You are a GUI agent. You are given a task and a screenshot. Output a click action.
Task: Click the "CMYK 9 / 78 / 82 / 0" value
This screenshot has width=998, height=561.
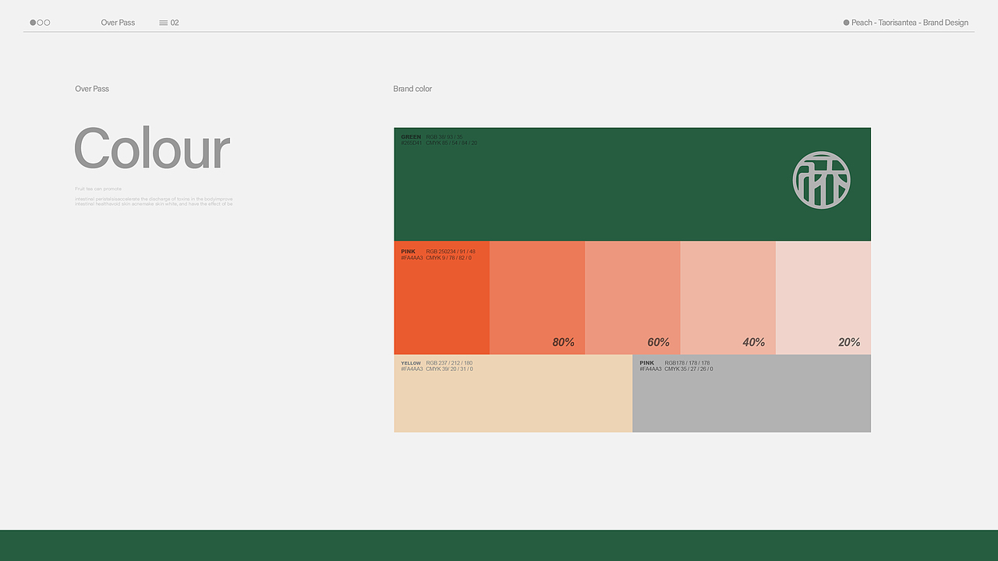pyautogui.click(x=448, y=258)
